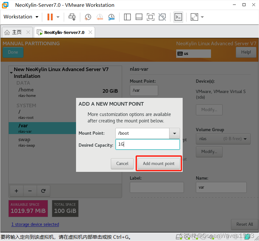
Task: Select the / nlas-root partition
Action: pos(42,115)
